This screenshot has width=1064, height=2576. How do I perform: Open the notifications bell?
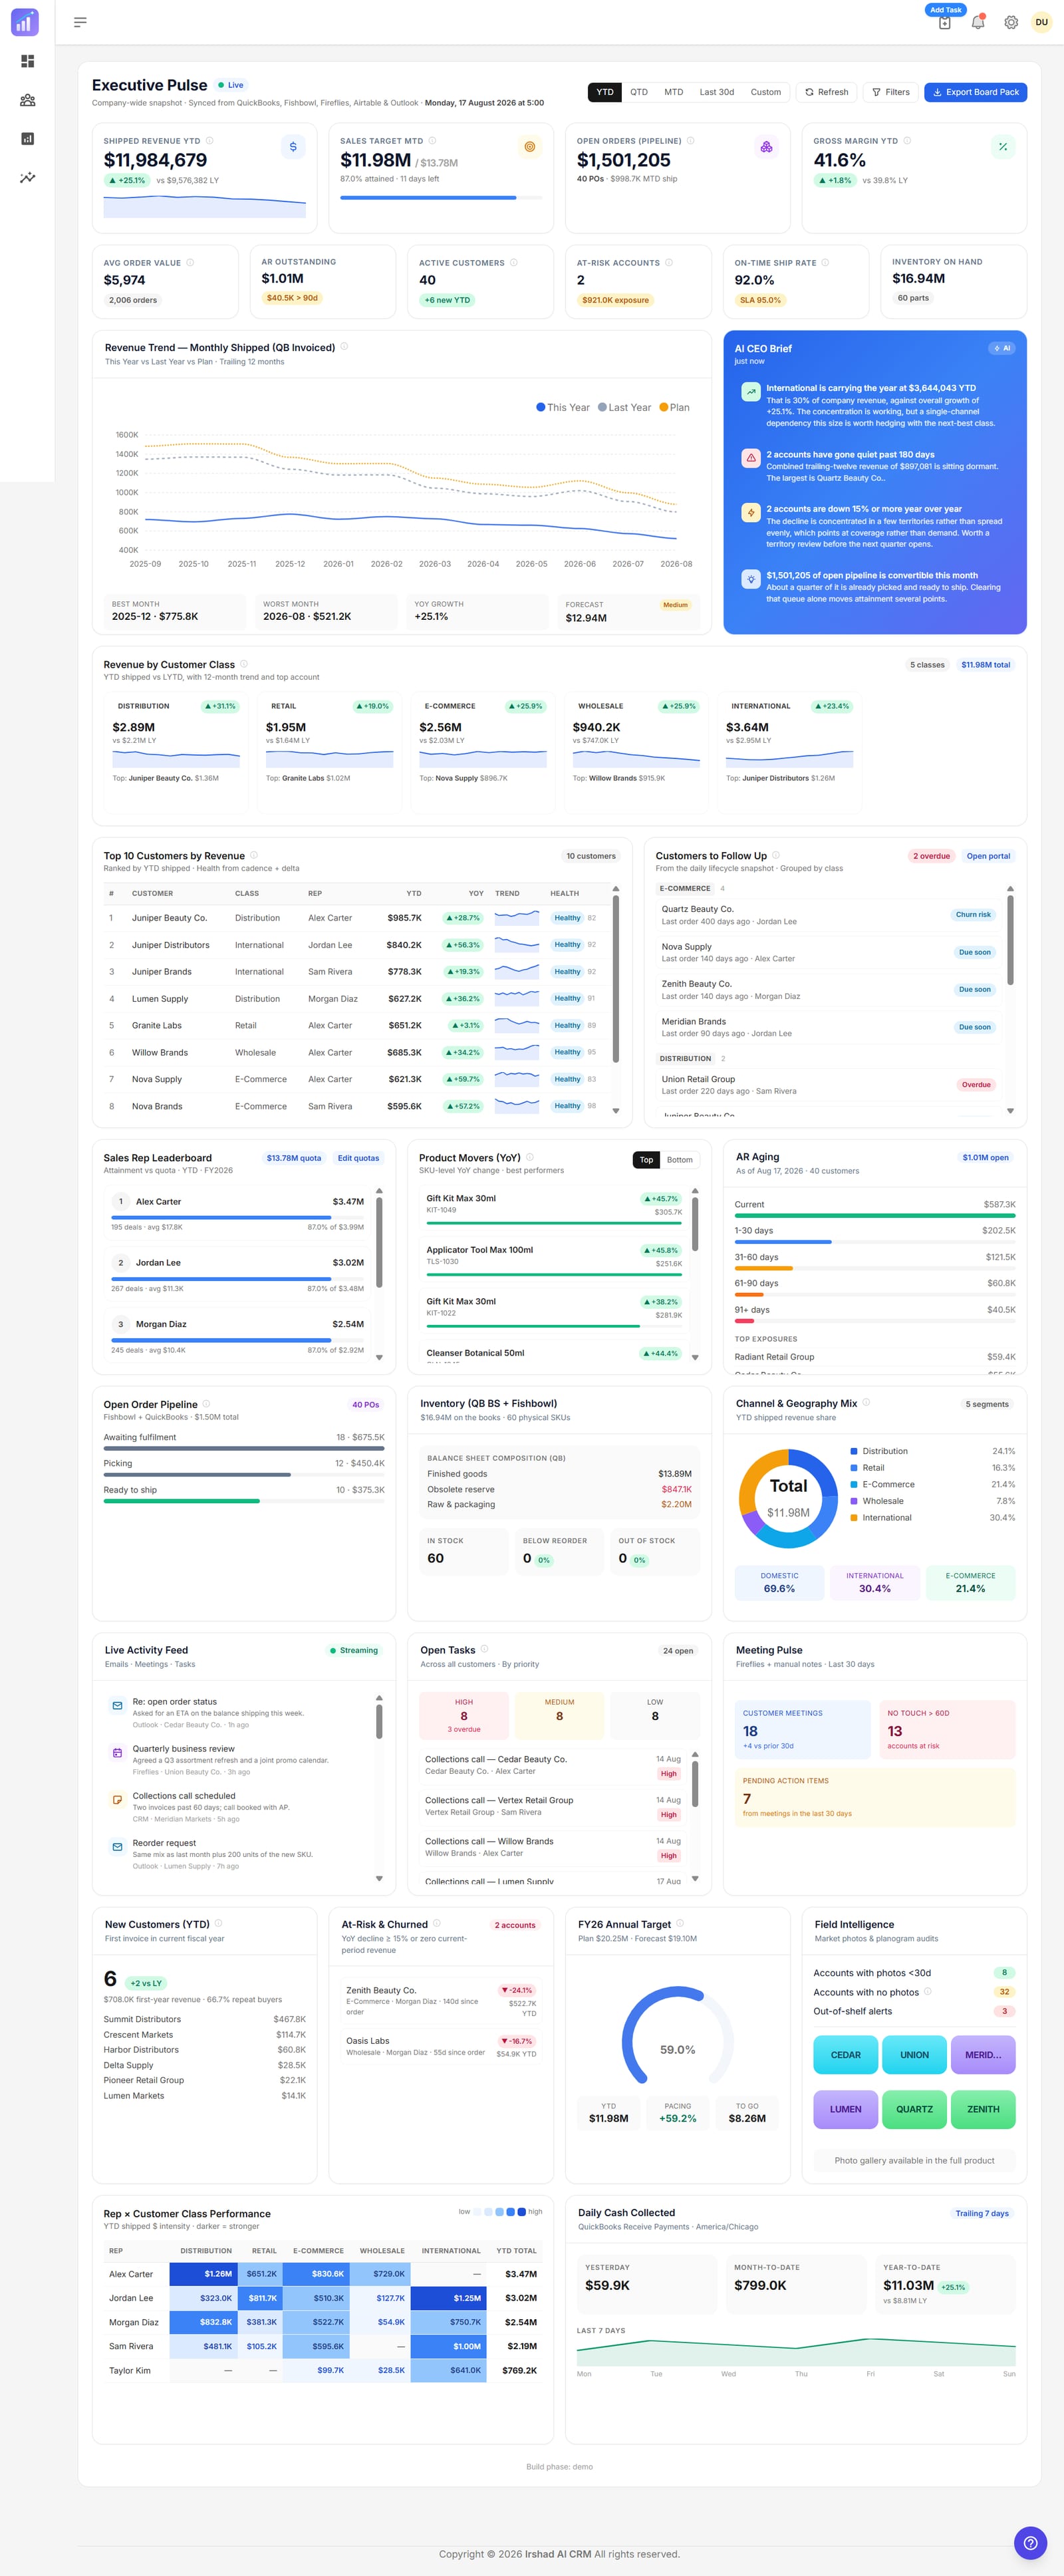[x=978, y=22]
